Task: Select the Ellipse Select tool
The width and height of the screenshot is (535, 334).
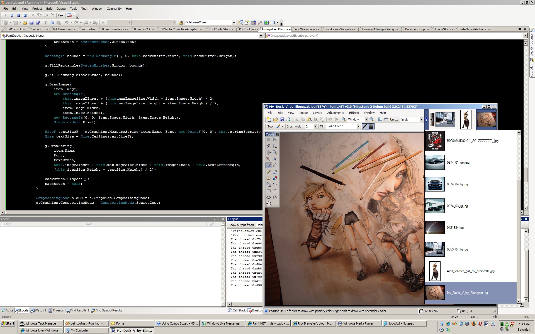Action: [269, 153]
